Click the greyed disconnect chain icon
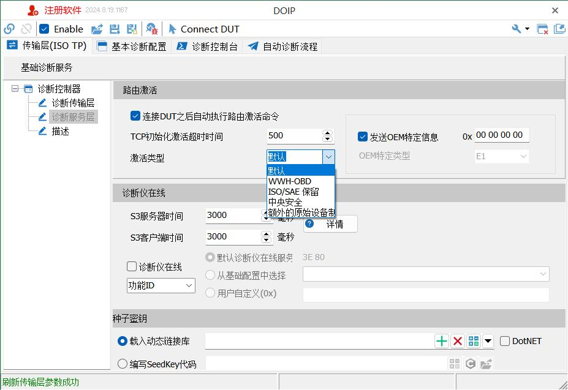This screenshot has width=568, height=390. (26, 29)
